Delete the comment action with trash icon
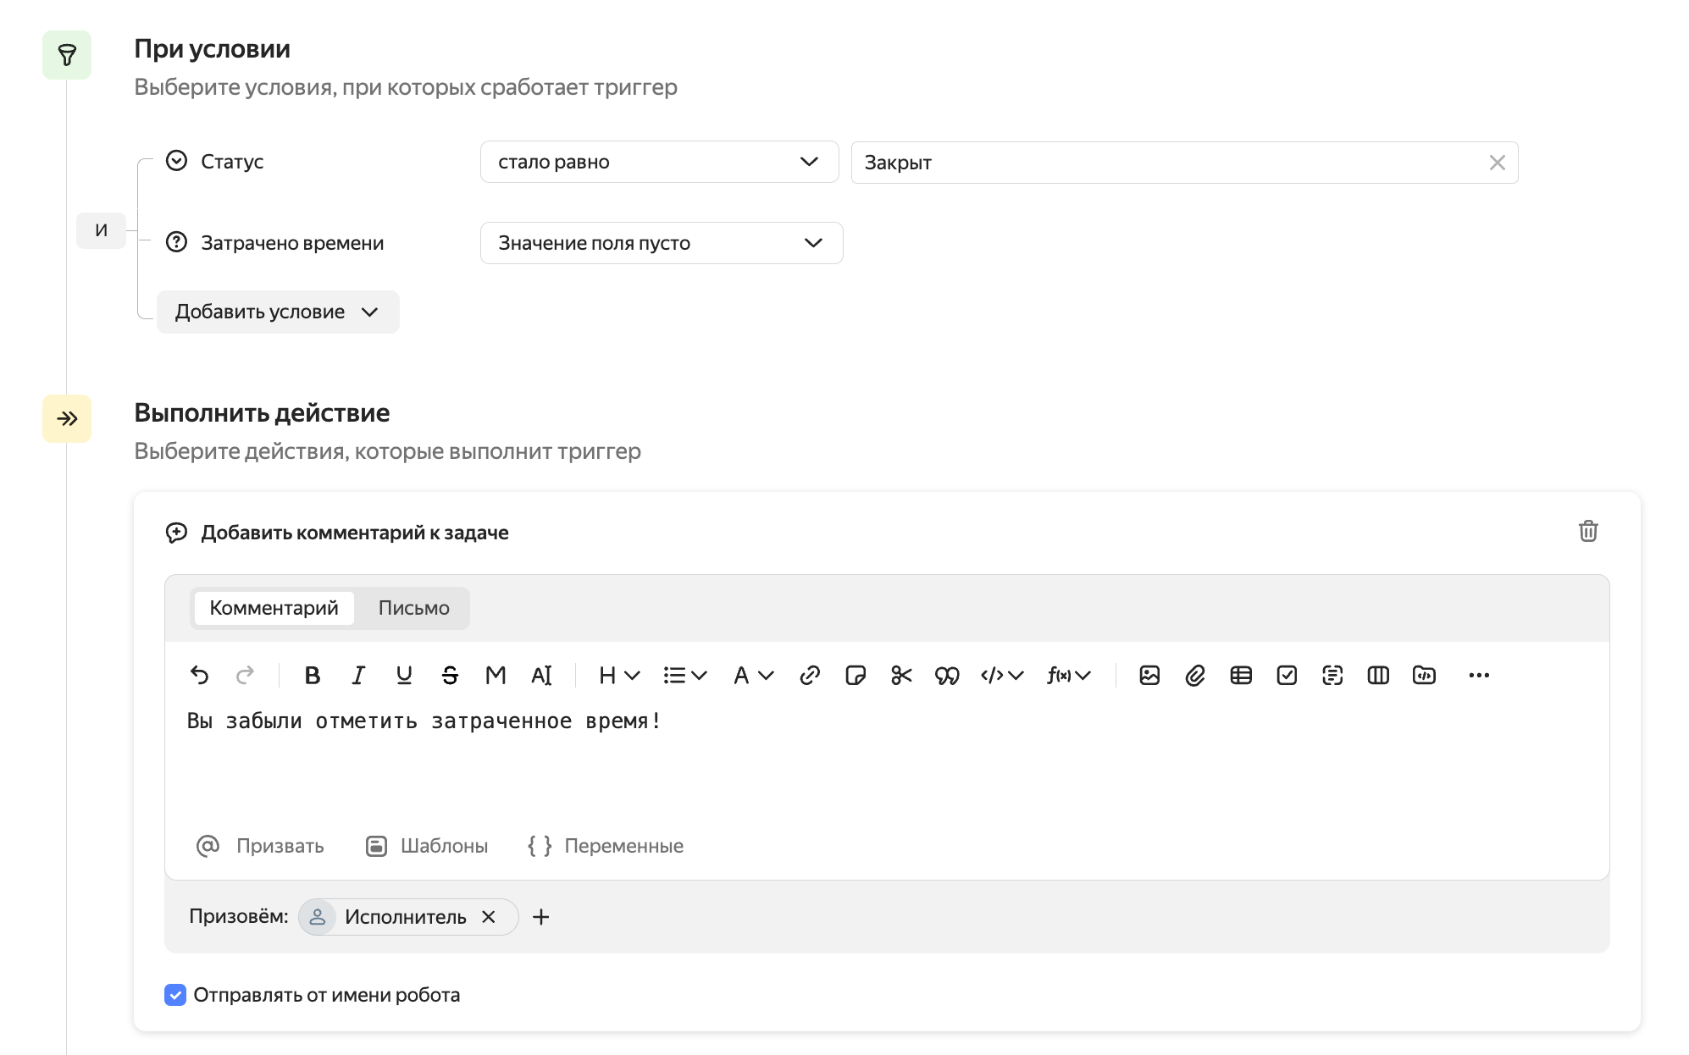This screenshot has height=1055, width=1689. [x=1587, y=531]
